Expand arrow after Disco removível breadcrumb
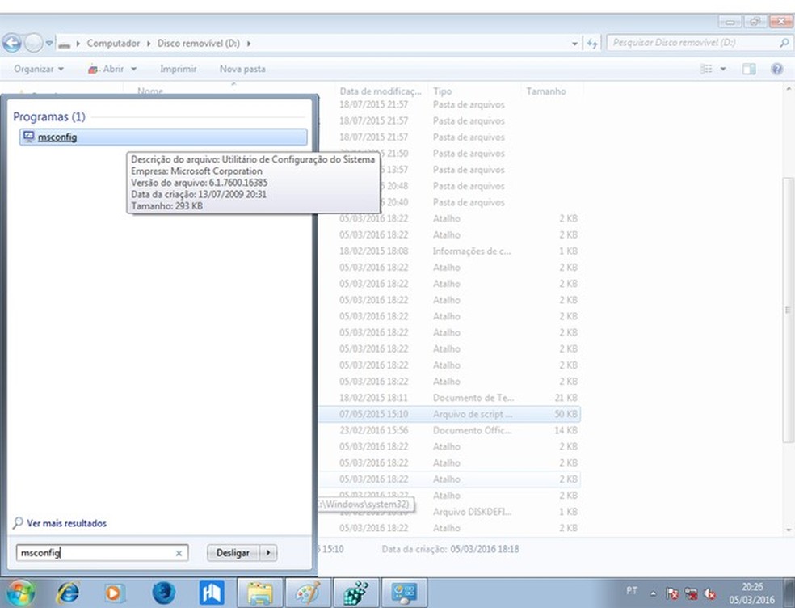 pyautogui.click(x=249, y=43)
